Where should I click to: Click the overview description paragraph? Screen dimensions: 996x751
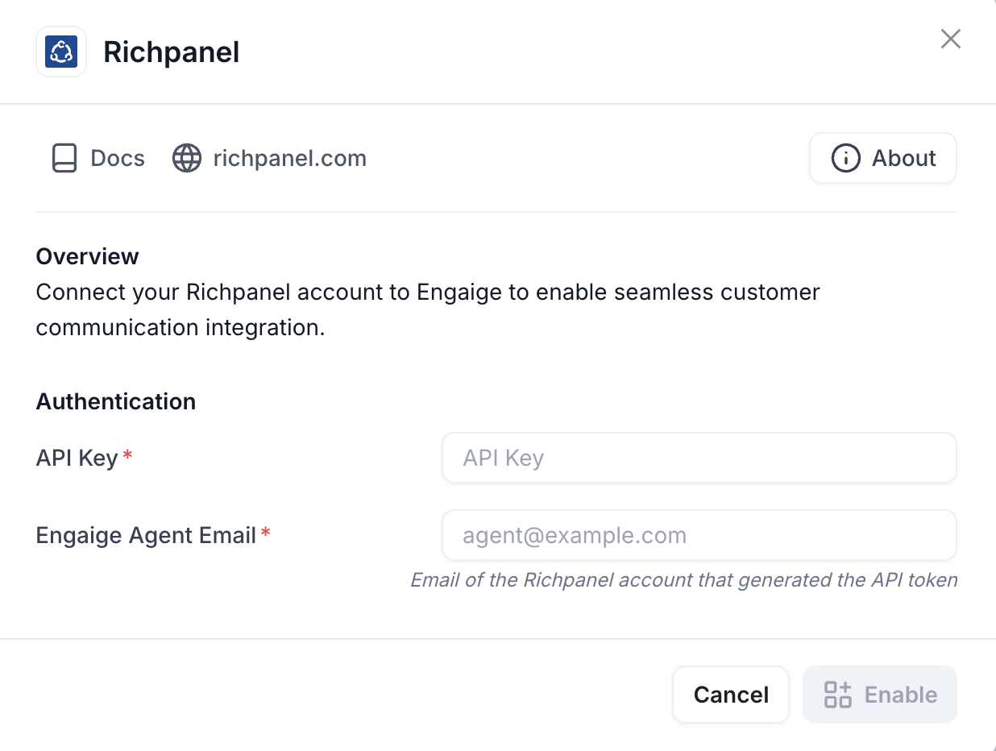click(x=428, y=309)
